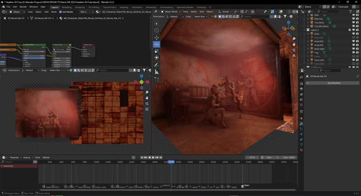Pick the Cursor tool in viewport toolbar

click(x=157, y=30)
